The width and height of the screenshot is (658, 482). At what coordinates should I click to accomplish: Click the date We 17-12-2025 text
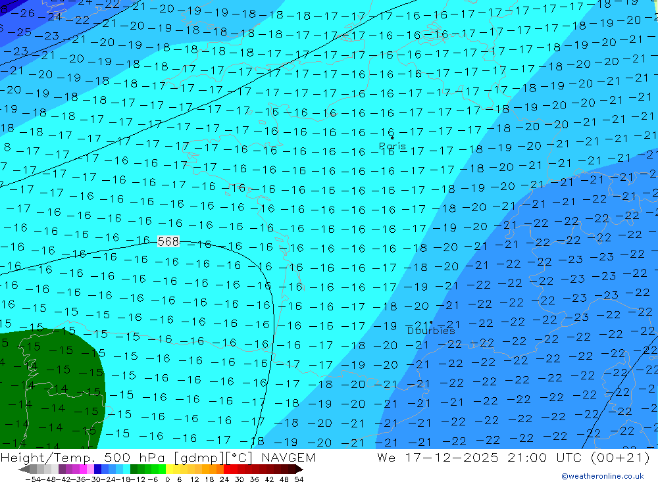438,458
